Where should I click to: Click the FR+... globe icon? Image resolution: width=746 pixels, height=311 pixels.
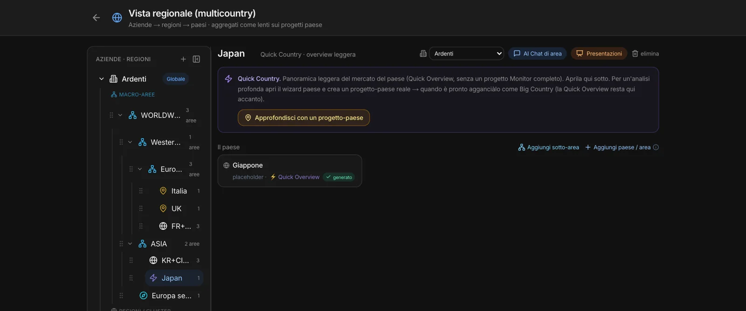pos(163,226)
